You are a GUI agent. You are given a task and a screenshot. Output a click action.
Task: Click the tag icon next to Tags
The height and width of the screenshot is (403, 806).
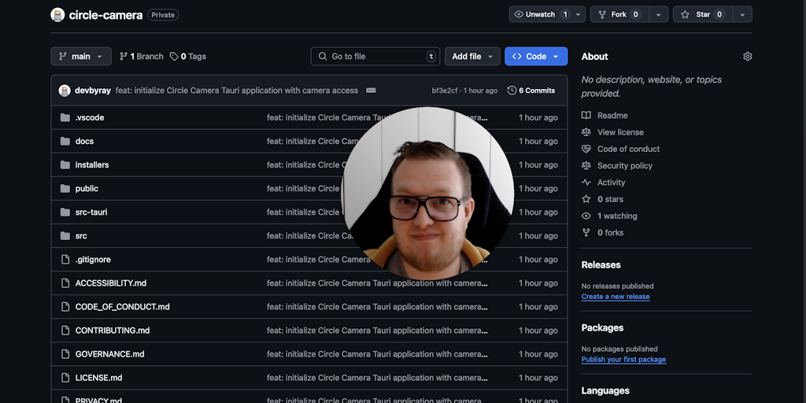pos(174,57)
